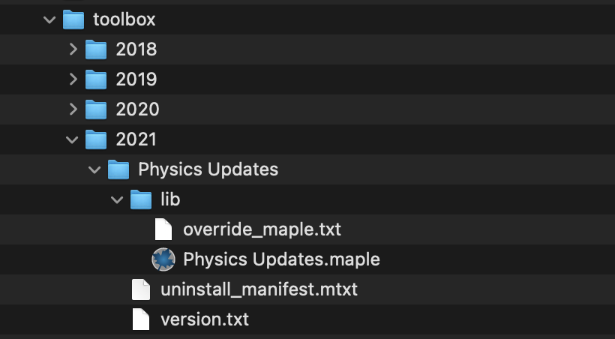Collapse the 2021 folder chevron
The width and height of the screenshot is (615, 339).
coord(72,139)
